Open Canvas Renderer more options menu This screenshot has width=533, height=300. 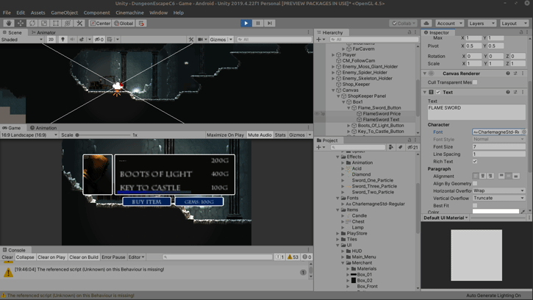click(523, 74)
